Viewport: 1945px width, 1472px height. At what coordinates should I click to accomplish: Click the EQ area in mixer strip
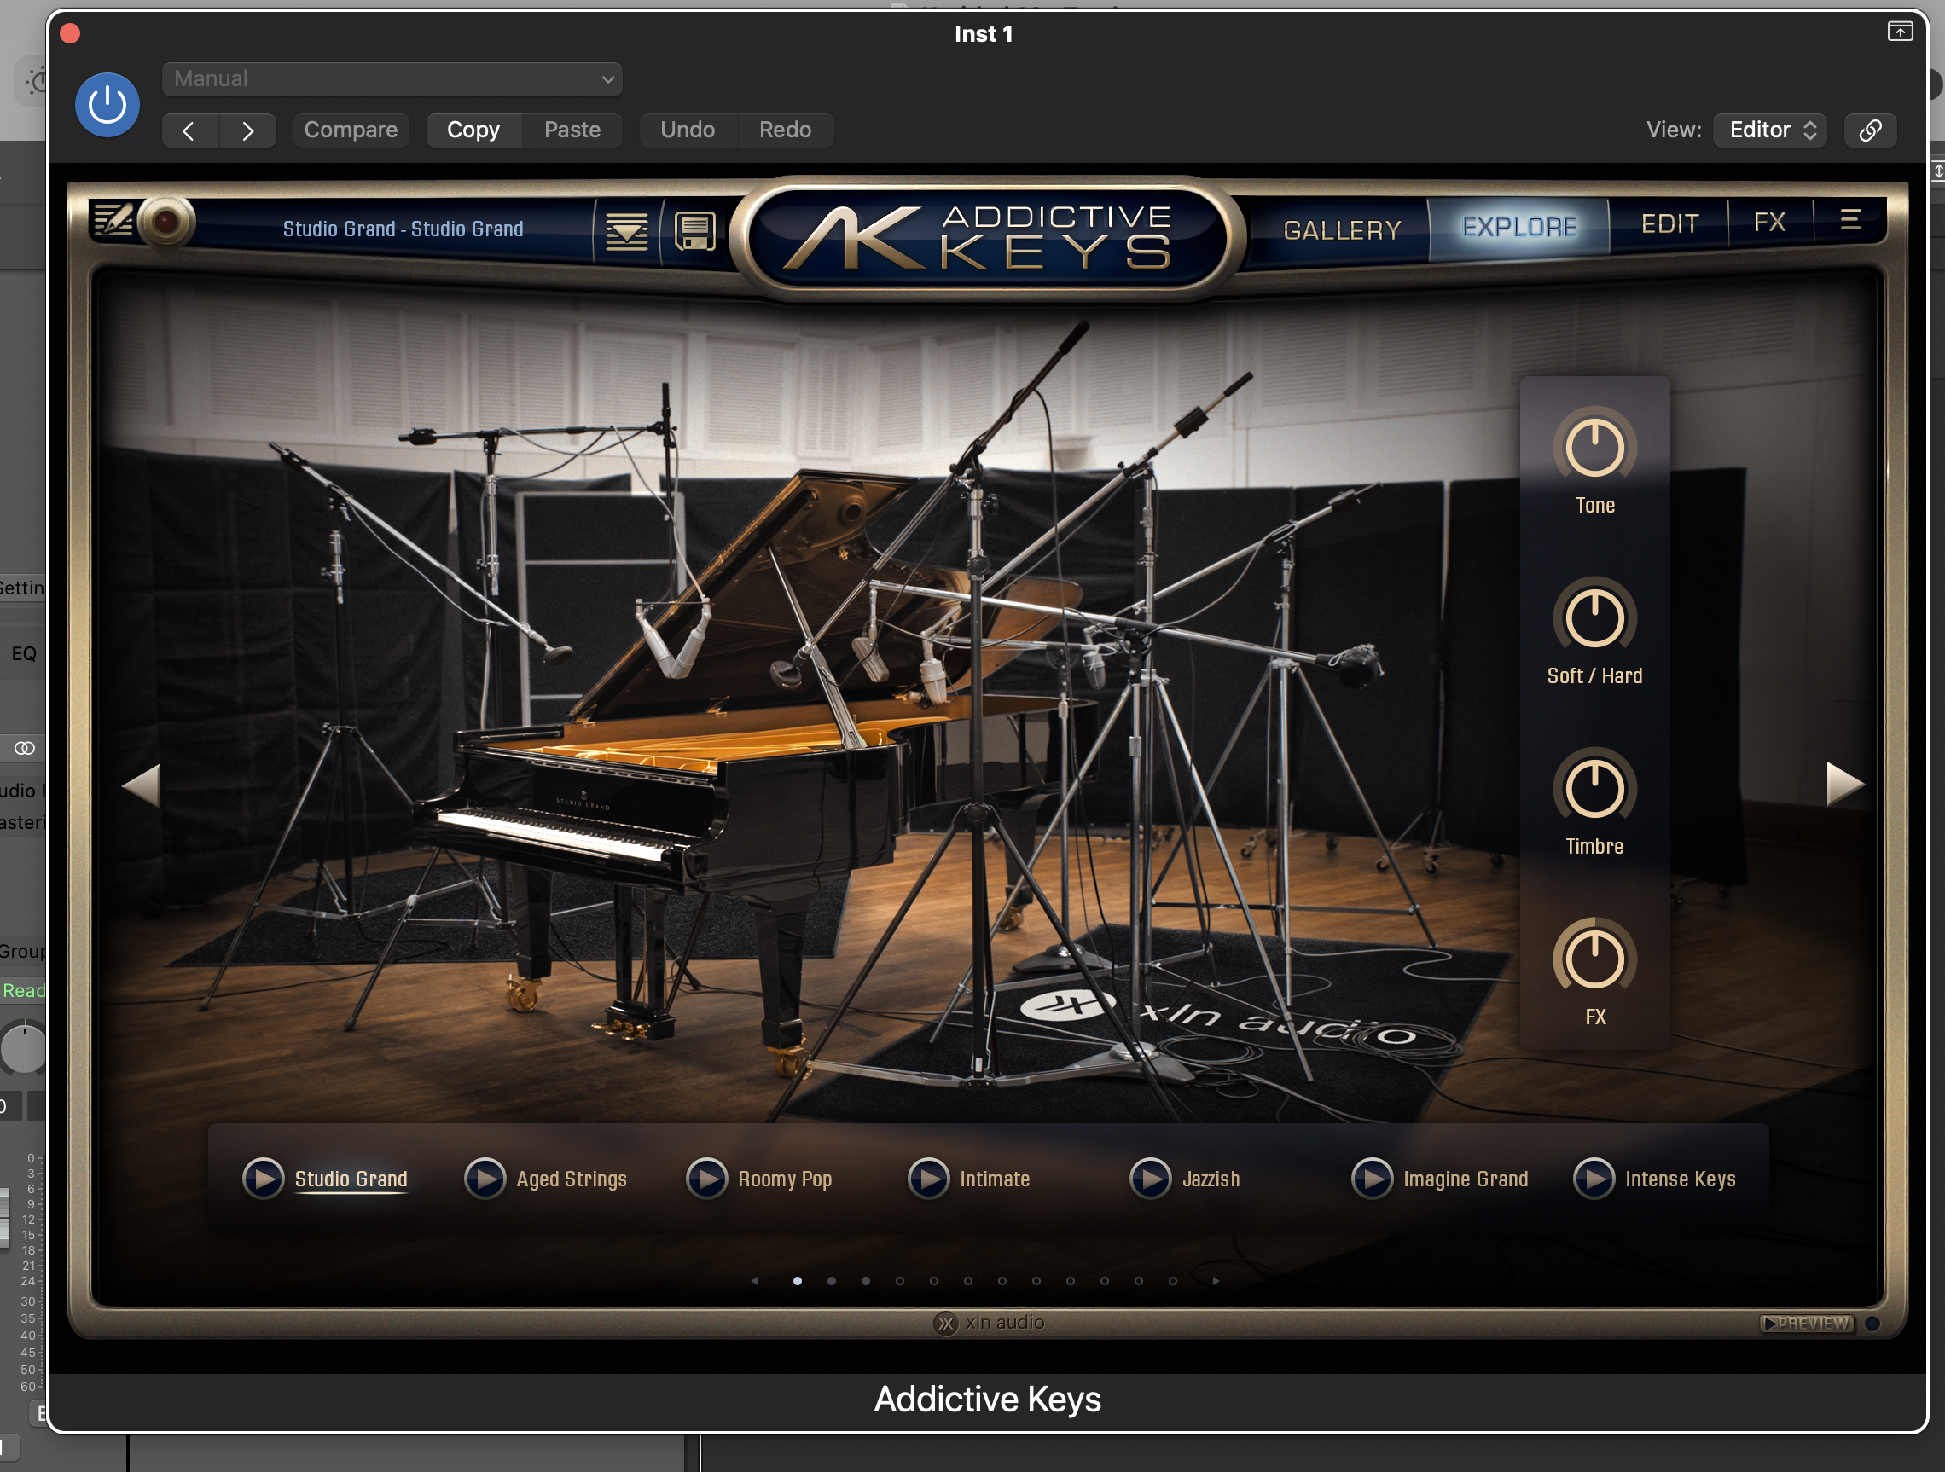24,654
